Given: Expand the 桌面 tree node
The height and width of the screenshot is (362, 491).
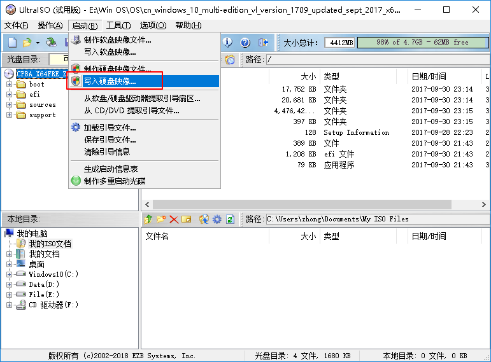Looking at the screenshot, I should [x=9, y=265].
